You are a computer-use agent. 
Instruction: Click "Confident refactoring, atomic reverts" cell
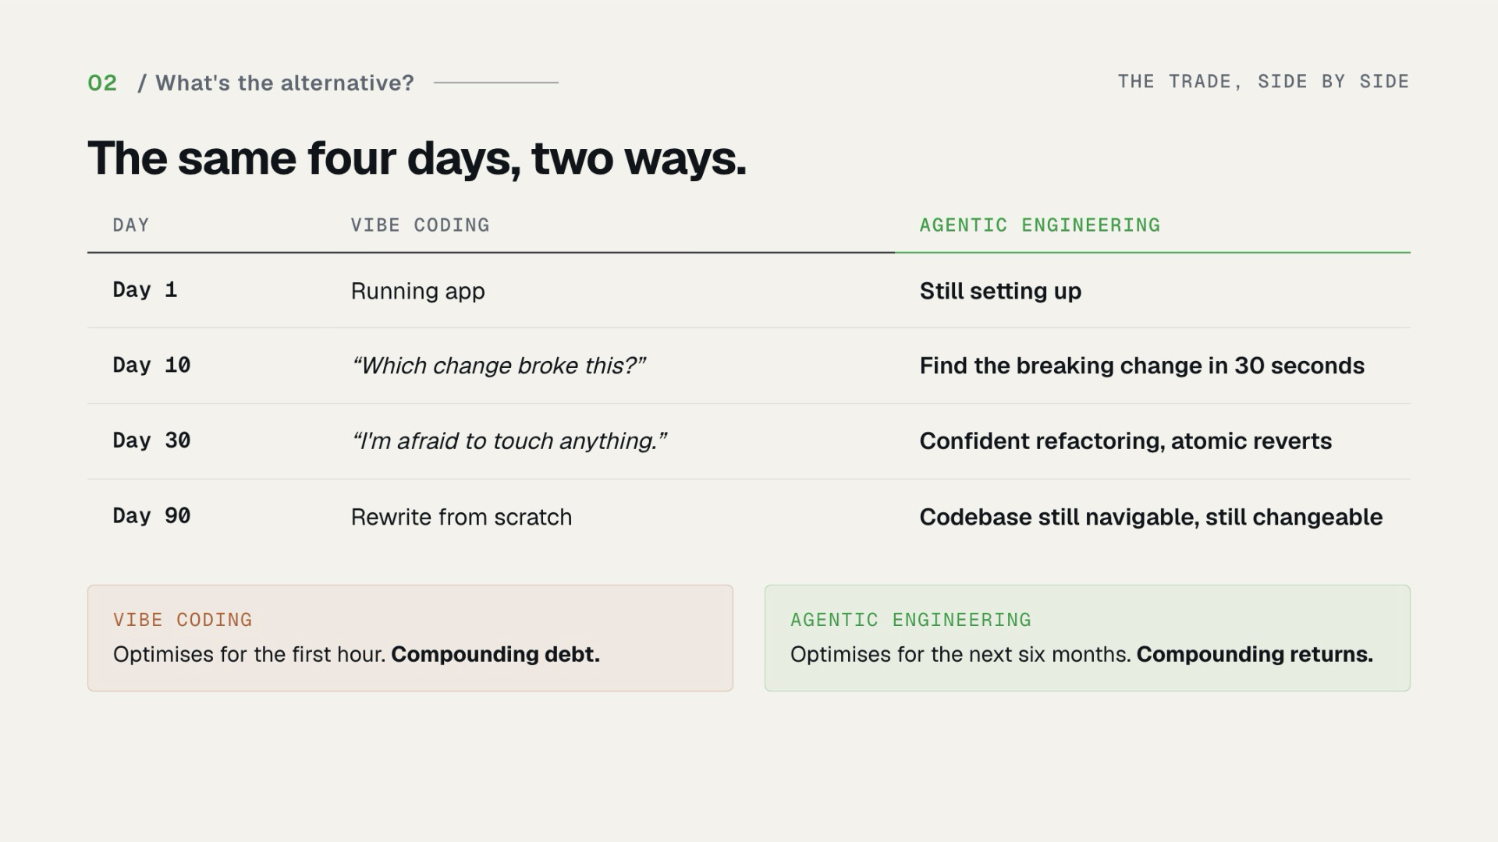tap(1125, 441)
